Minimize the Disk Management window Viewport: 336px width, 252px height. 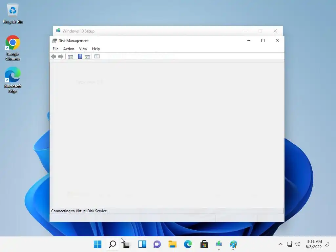[x=249, y=40]
